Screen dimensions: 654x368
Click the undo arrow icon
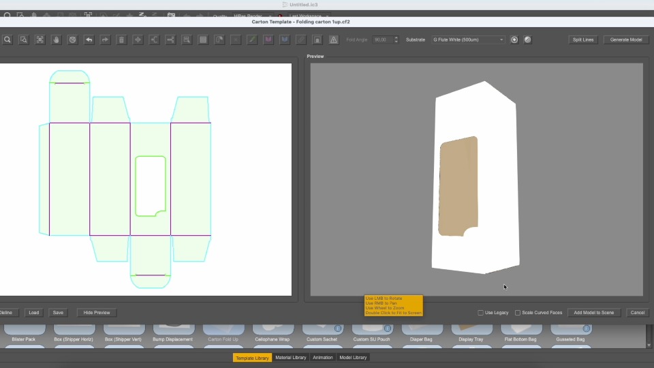click(x=89, y=40)
